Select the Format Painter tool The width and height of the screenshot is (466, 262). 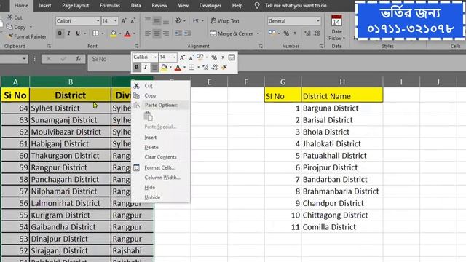(x=27, y=36)
